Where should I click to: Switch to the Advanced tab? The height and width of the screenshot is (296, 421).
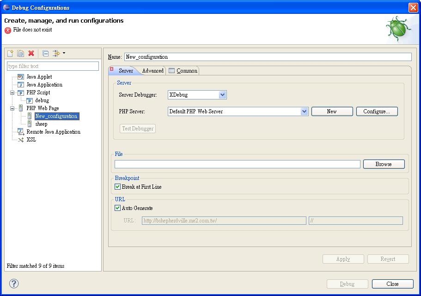tap(153, 71)
